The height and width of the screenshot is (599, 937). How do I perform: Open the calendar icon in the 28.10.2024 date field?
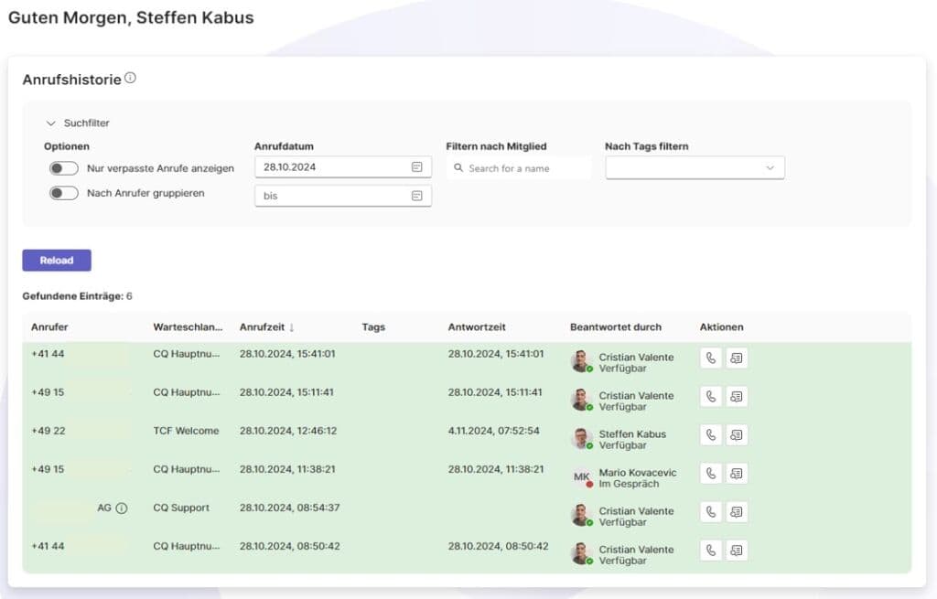(416, 167)
